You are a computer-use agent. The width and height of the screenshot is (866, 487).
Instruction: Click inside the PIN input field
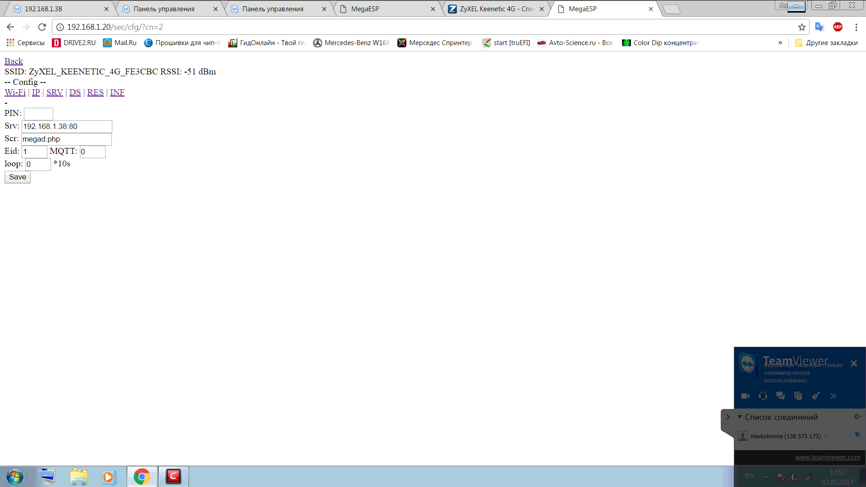(38, 114)
